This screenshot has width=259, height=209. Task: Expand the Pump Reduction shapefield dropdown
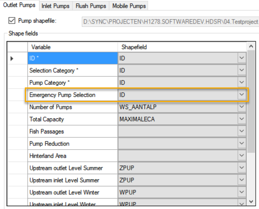(x=242, y=144)
